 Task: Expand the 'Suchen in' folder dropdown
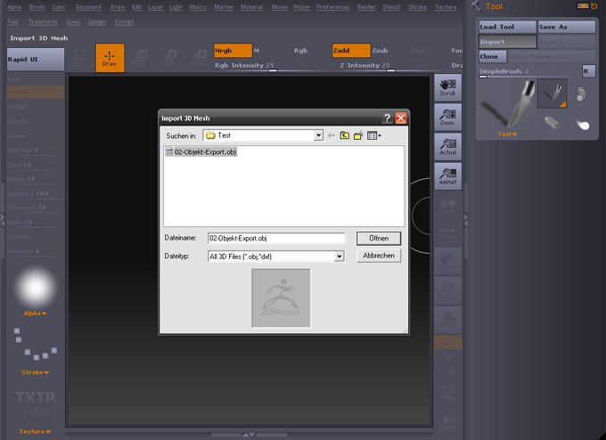click(317, 135)
